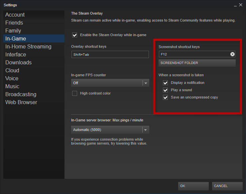Image resolution: width=246 pixels, height=194 pixels.
Task: Uncheck Play a sound
Action: (x=165, y=90)
